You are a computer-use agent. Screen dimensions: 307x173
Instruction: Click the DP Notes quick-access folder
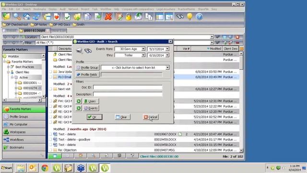tap(39, 25)
